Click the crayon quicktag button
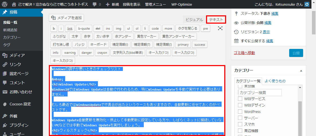Screen dimensions: 316x136 click(102, 53)
